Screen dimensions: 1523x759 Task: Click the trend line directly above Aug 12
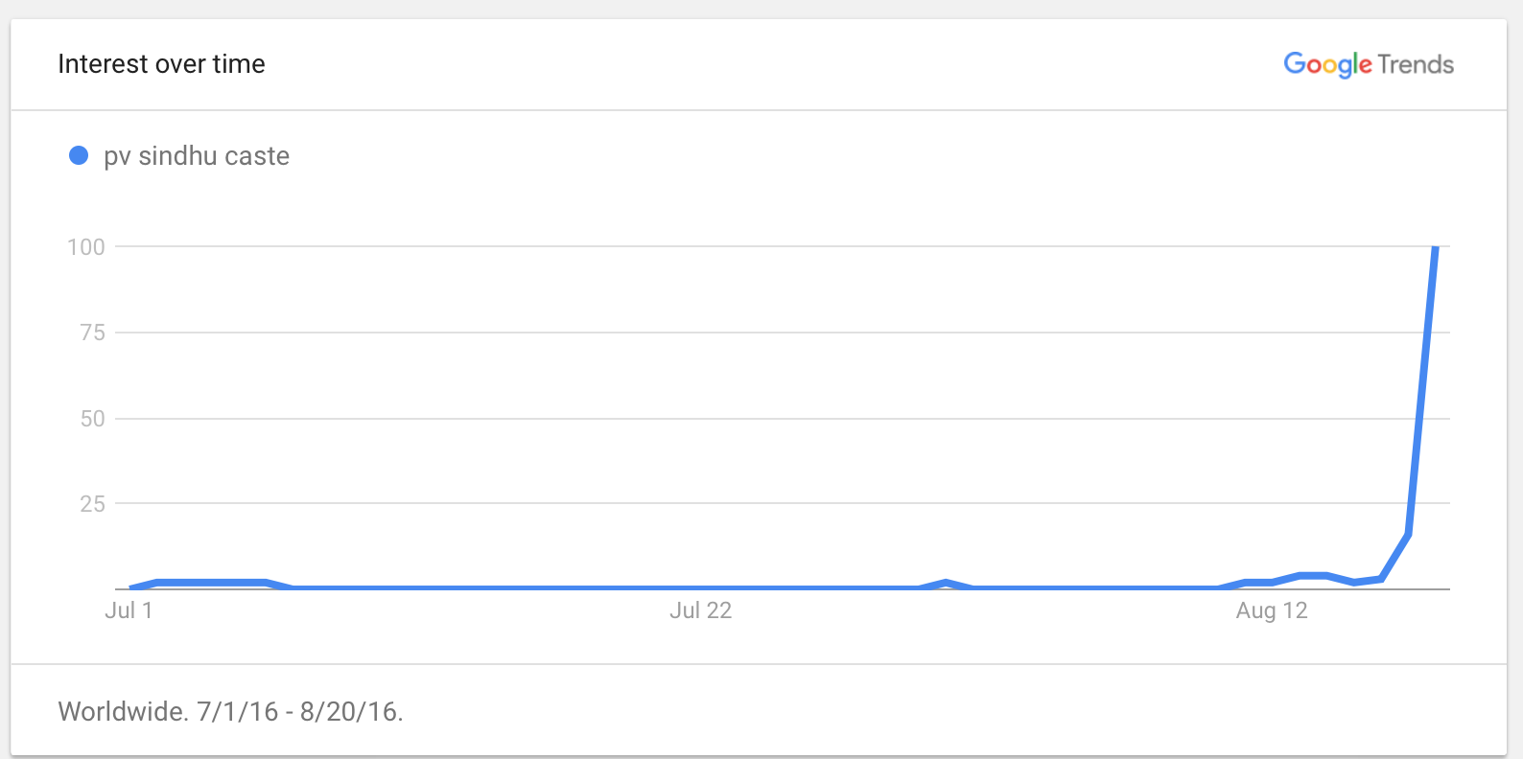pyautogui.click(x=1272, y=582)
